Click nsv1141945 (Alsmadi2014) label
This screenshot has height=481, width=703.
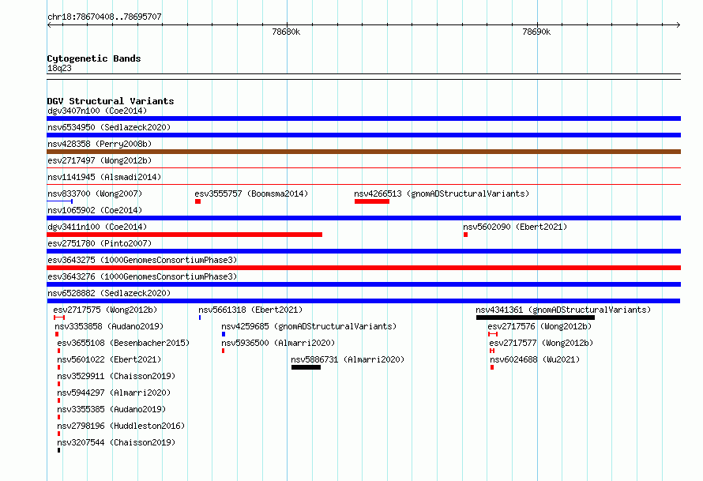point(104,177)
